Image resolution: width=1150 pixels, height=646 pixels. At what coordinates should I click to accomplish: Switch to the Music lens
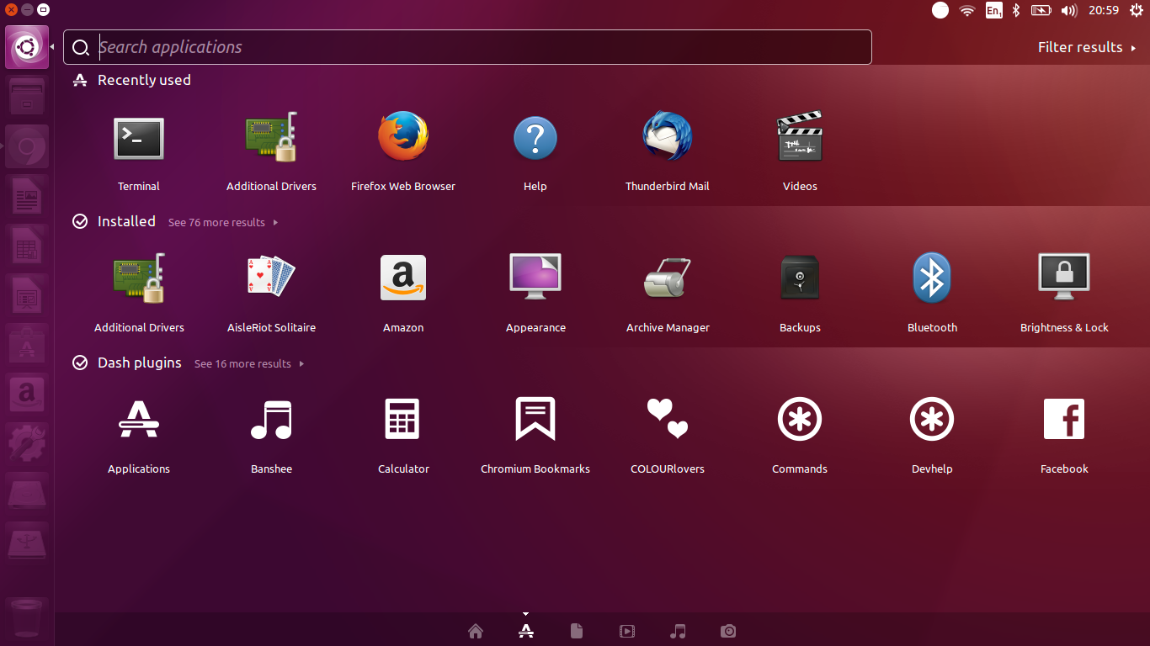tap(678, 631)
